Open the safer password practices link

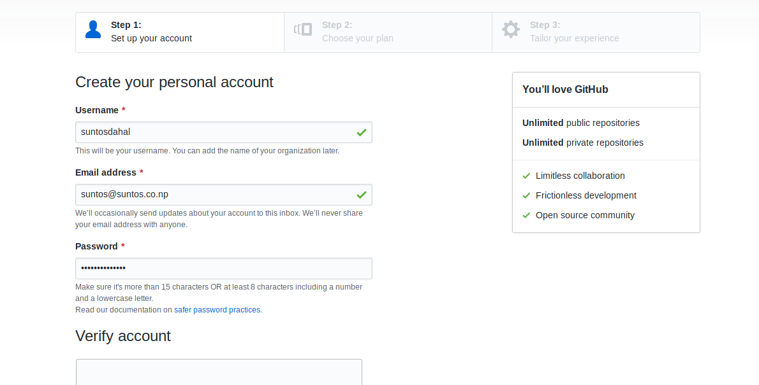tap(217, 310)
